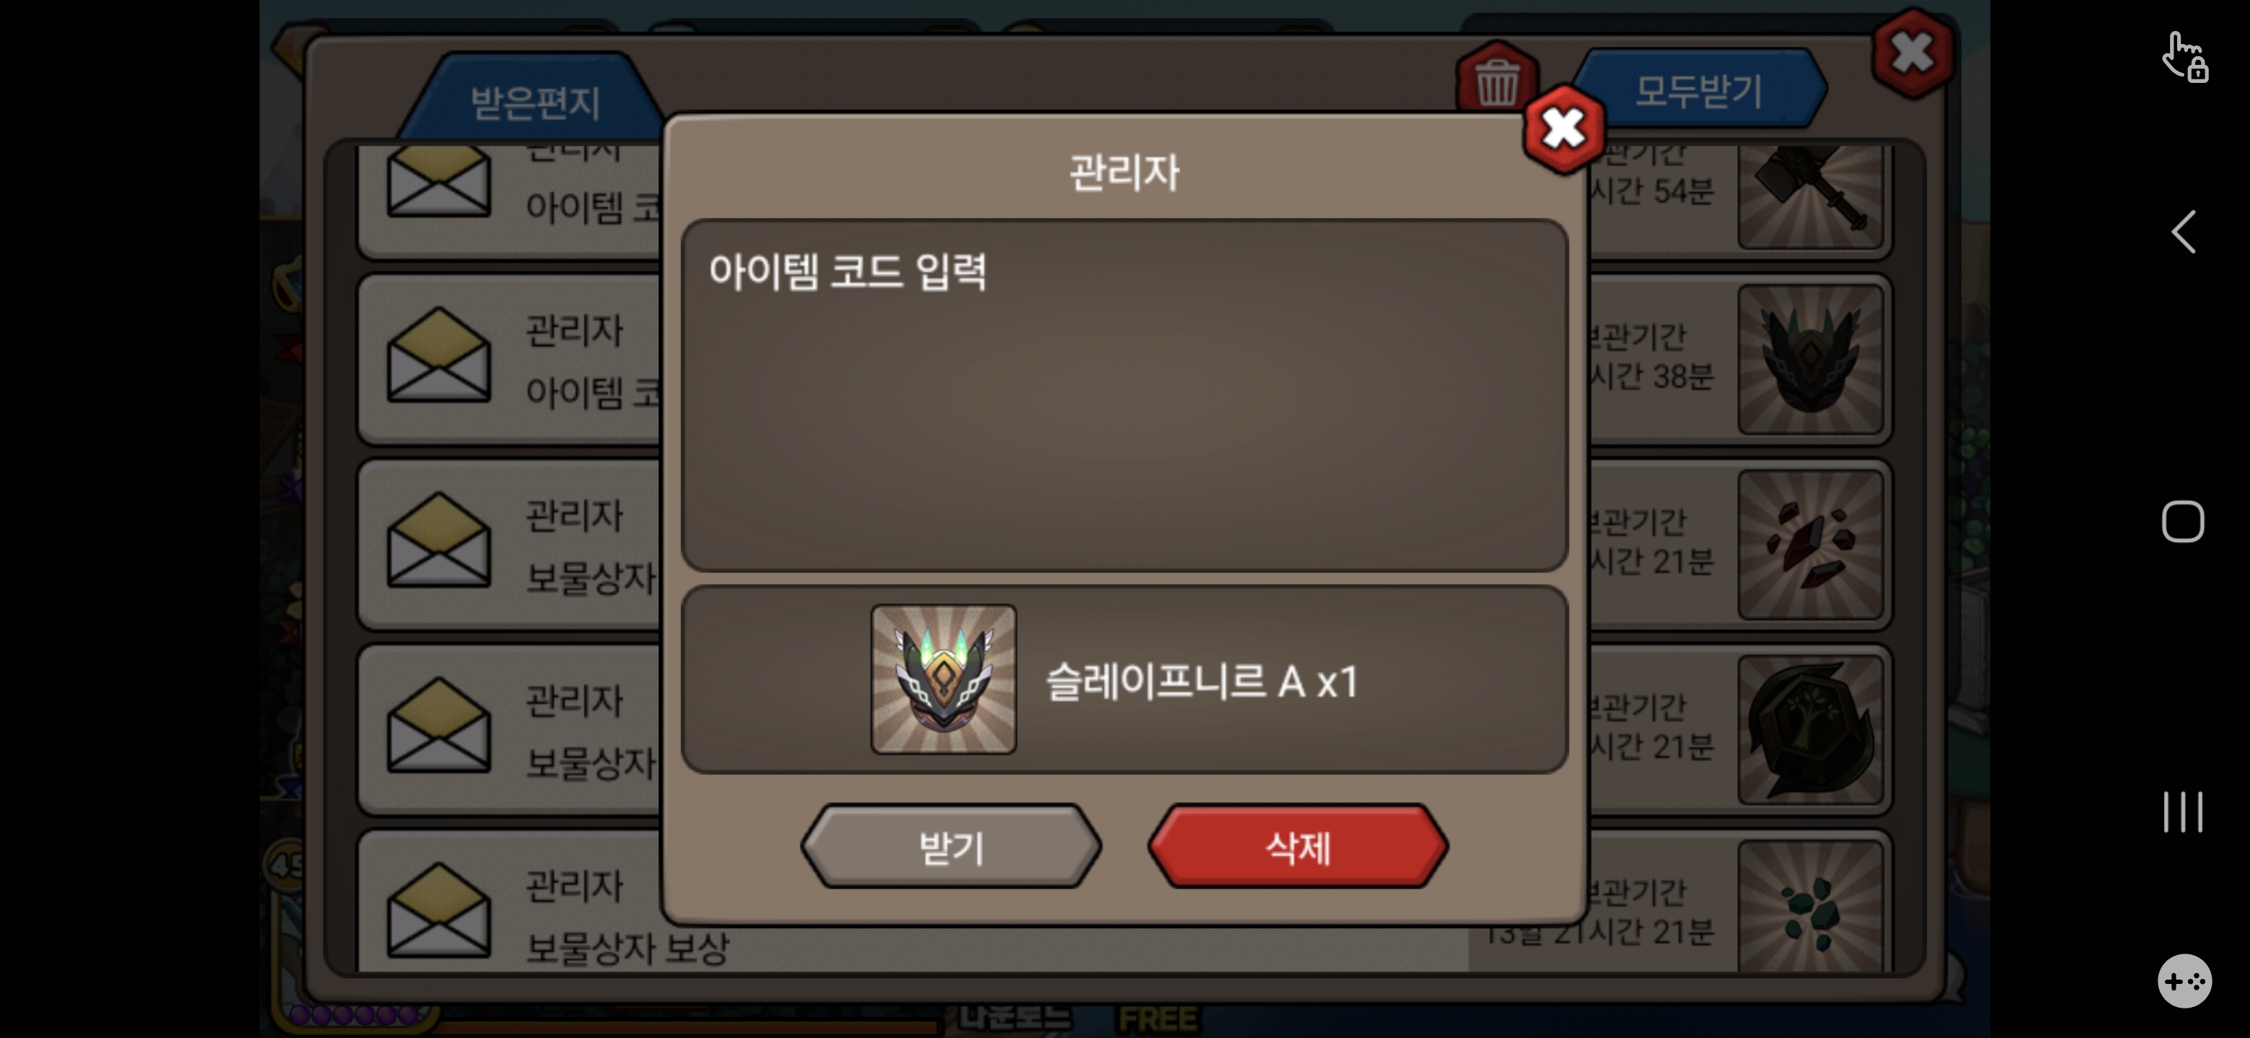Screen dimensions: 2250x1038
Task: Open the first 보물상자 mail envelope icon
Action: [x=438, y=541]
